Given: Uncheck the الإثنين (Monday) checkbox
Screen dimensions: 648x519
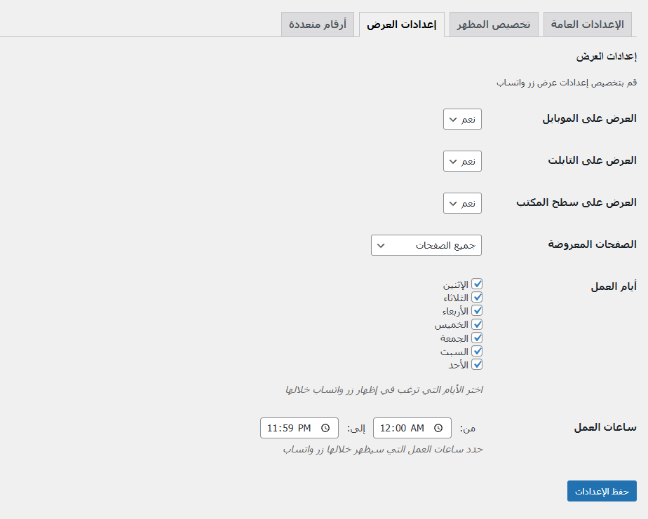Looking at the screenshot, I should click(x=477, y=284).
